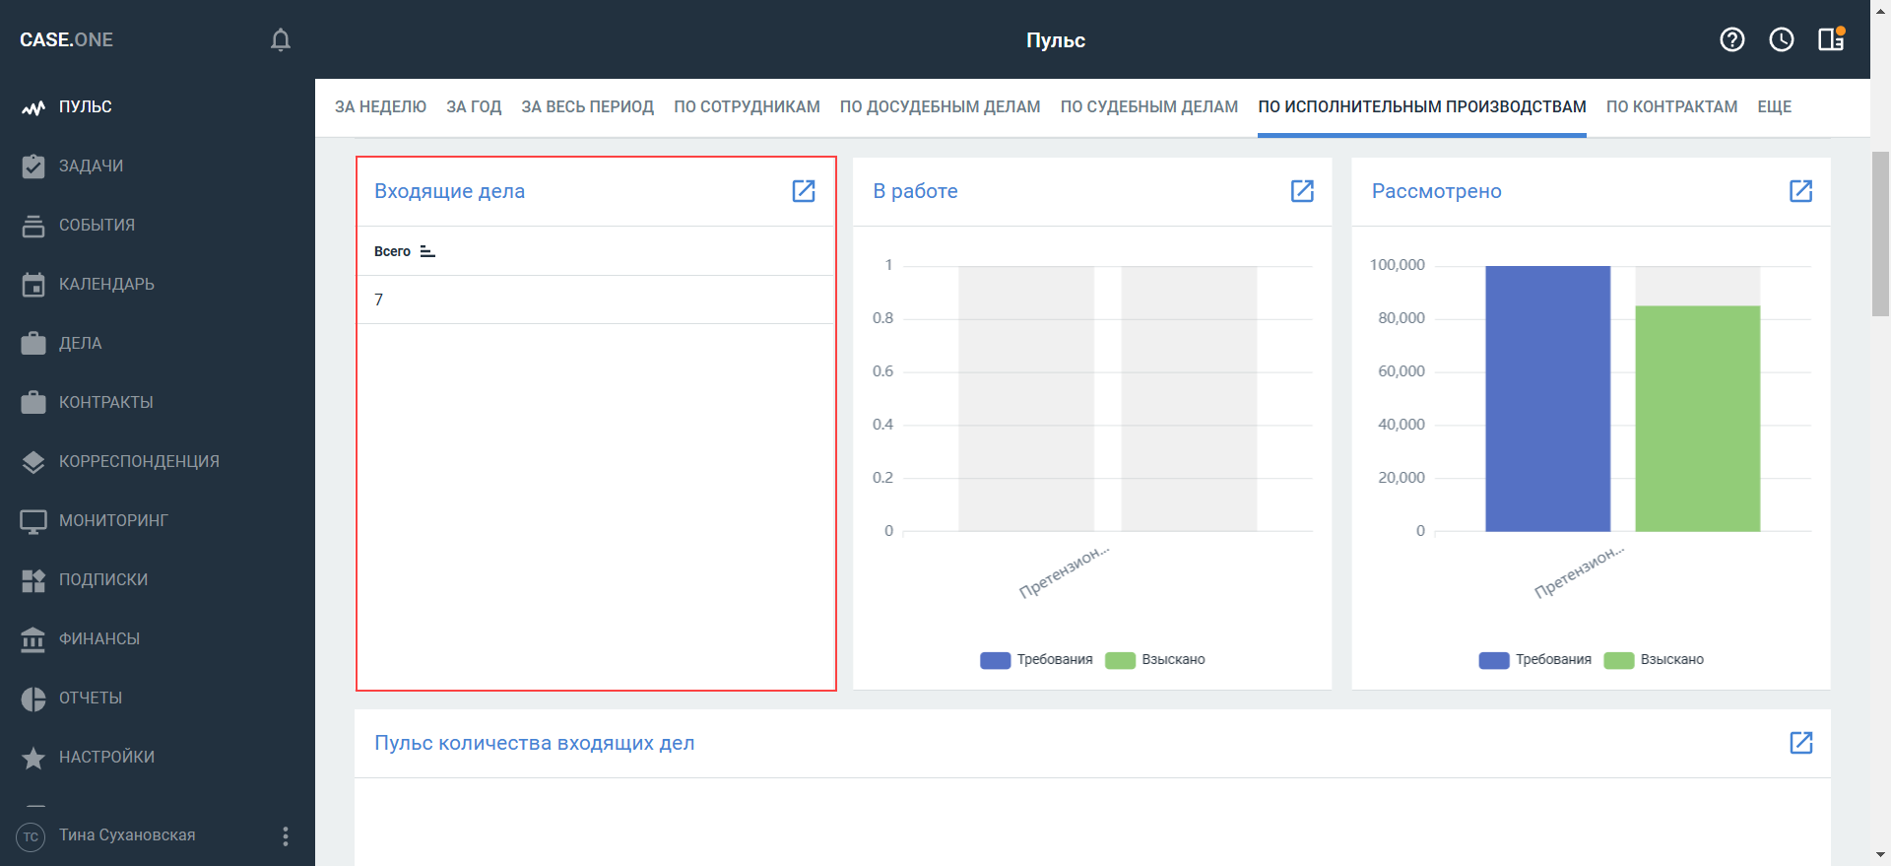Click the Контракты briefcase icon
Viewport: 1891px width, 866px height.
[x=33, y=402]
